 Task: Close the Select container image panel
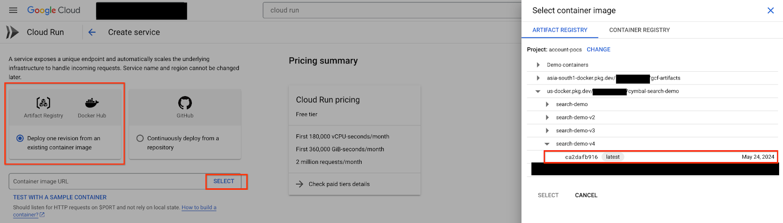pyautogui.click(x=770, y=10)
